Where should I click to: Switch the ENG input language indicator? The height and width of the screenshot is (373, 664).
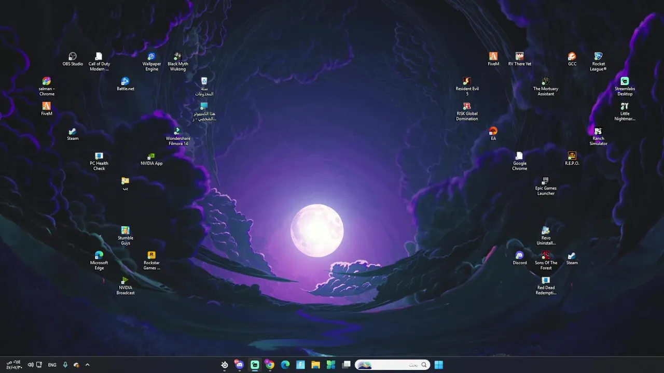click(x=52, y=365)
